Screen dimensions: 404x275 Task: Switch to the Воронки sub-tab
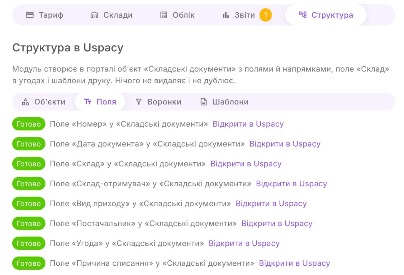[158, 102]
